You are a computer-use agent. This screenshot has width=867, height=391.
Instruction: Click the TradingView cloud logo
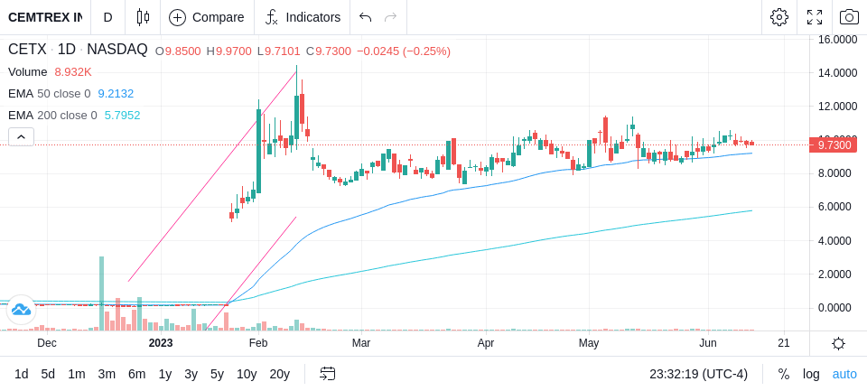pyautogui.click(x=21, y=310)
